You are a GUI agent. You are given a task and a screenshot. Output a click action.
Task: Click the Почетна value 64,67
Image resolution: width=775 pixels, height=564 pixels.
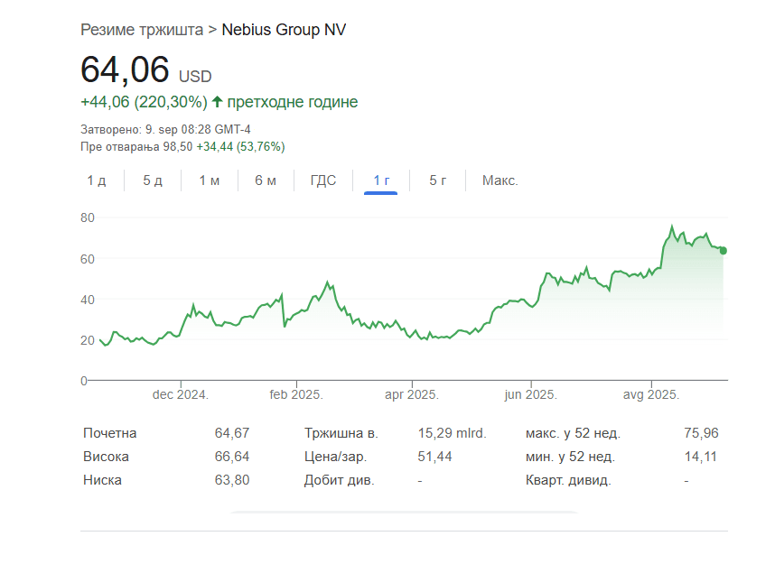point(232,433)
